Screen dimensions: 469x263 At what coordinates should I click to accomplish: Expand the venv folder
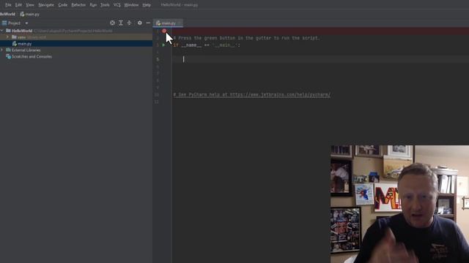(7, 37)
